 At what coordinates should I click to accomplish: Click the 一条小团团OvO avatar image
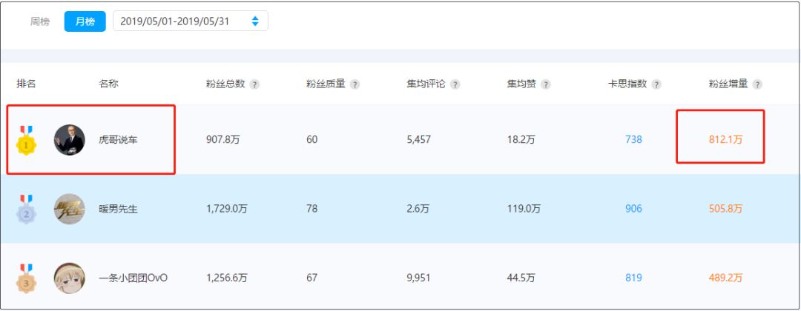[70, 278]
